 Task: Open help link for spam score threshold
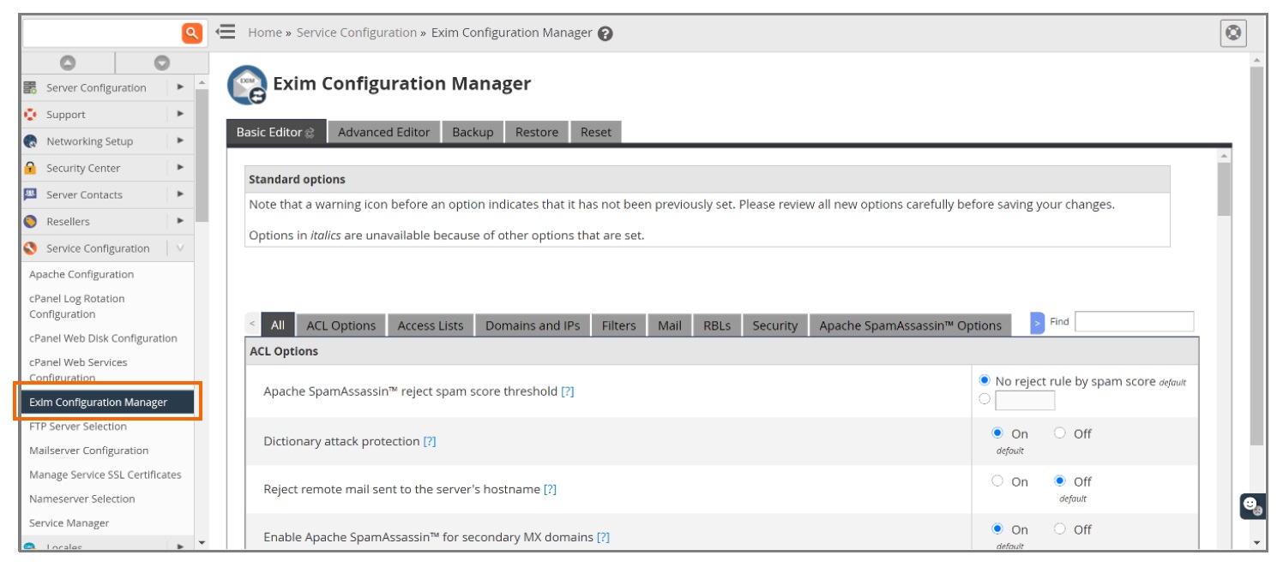(568, 391)
